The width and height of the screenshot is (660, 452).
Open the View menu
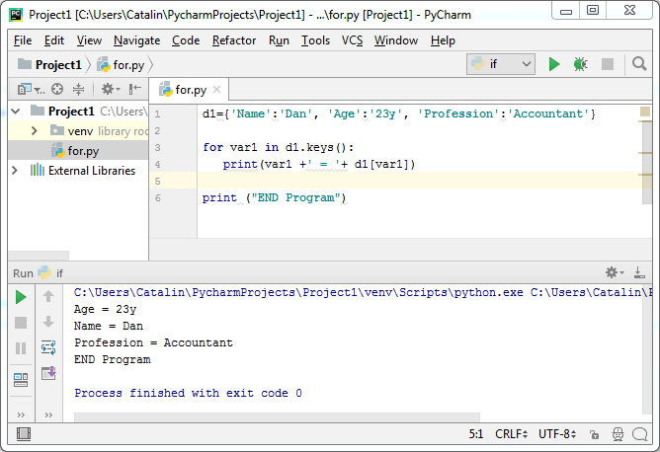89,40
